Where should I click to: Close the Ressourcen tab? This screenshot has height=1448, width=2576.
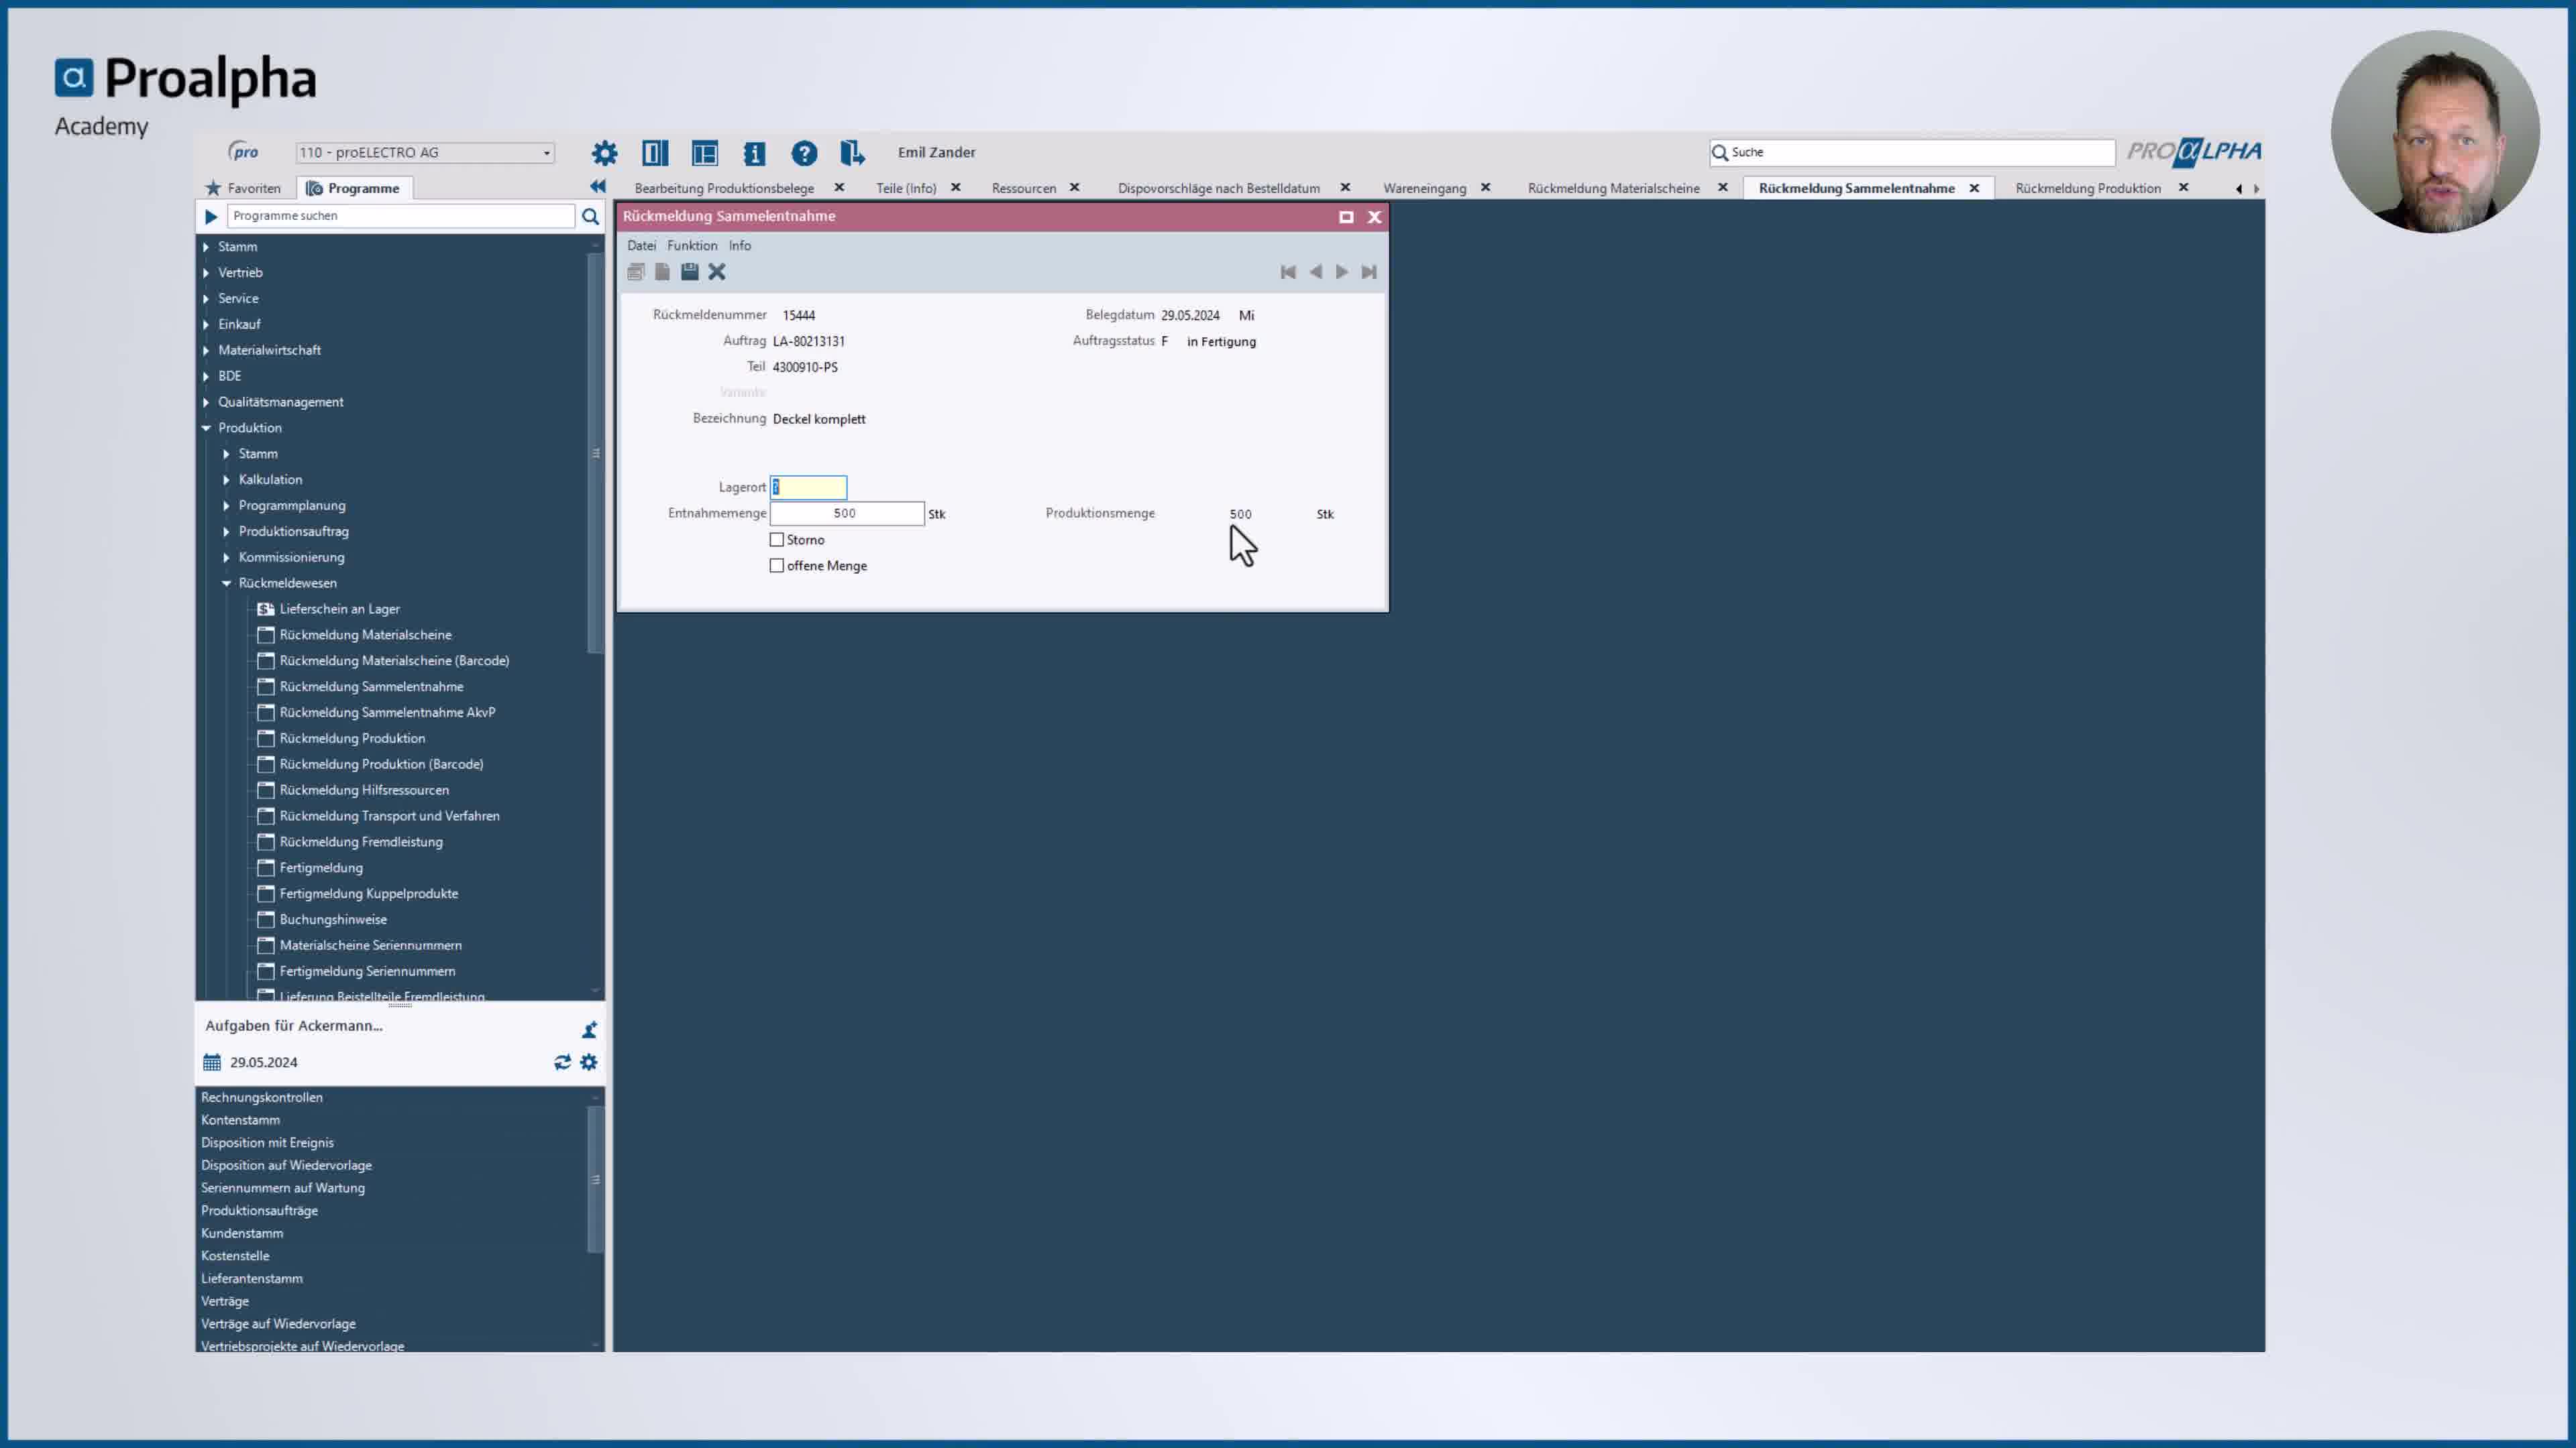point(1075,187)
